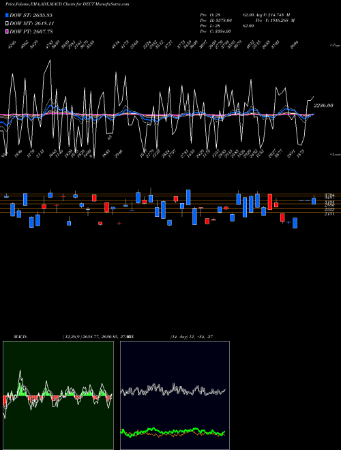This screenshot has height=450, width=341.
Task: Click the 'Pre H: 3378.00' value
Action: 216,20
